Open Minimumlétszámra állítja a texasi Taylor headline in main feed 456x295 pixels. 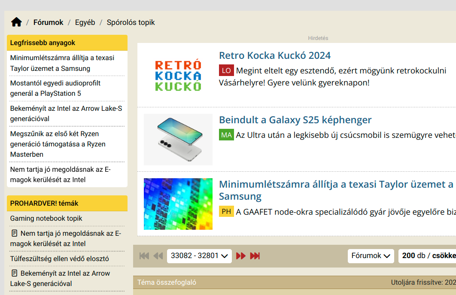pyautogui.click(x=336, y=190)
